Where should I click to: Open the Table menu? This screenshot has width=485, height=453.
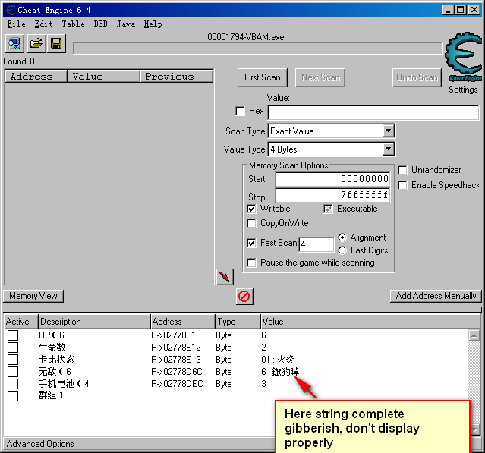click(73, 24)
